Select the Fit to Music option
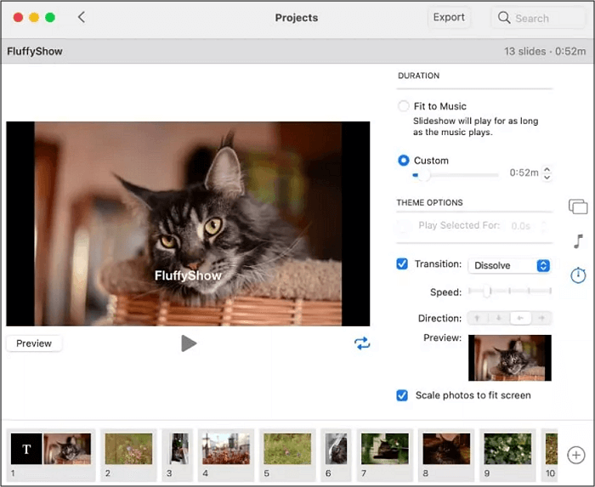This screenshot has height=487, width=595. click(404, 106)
